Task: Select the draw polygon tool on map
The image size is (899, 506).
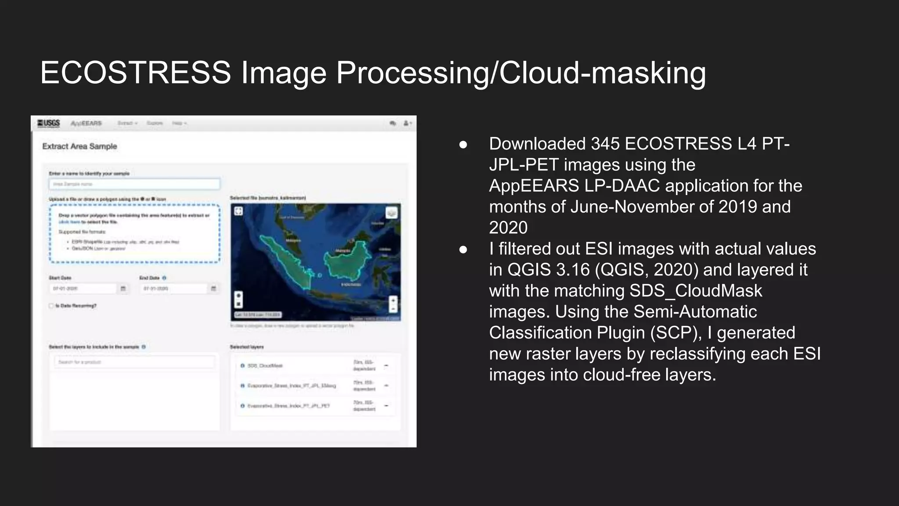Action: tap(238, 295)
